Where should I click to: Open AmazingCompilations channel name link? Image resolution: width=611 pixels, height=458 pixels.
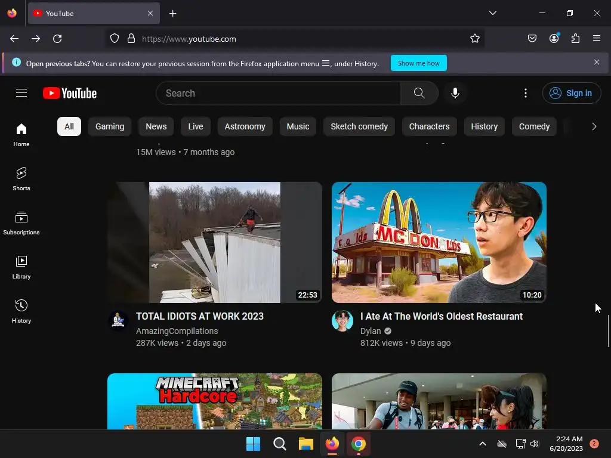[x=177, y=331]
